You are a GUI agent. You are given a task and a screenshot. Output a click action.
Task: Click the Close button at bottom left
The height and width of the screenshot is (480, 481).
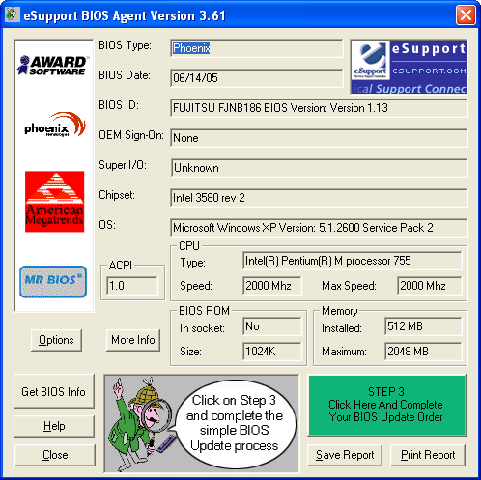(x=55, y=455)
